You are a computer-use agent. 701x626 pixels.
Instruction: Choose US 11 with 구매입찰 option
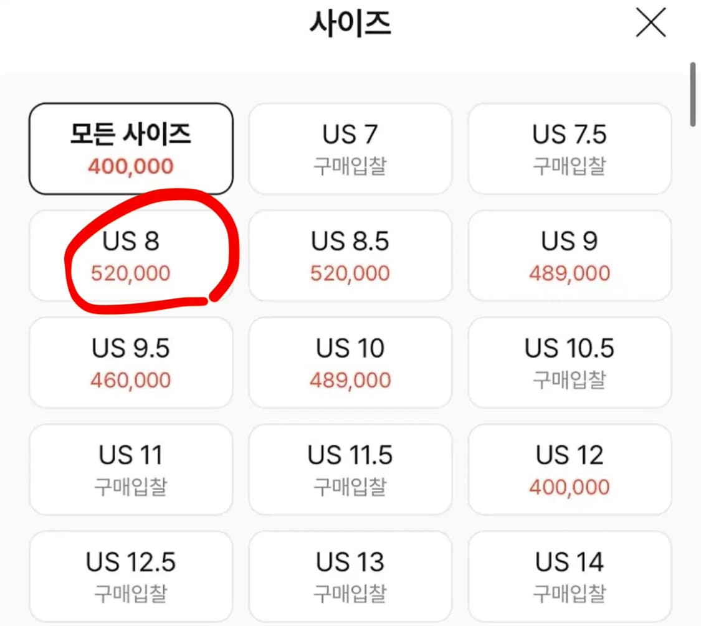coord(130,469)
